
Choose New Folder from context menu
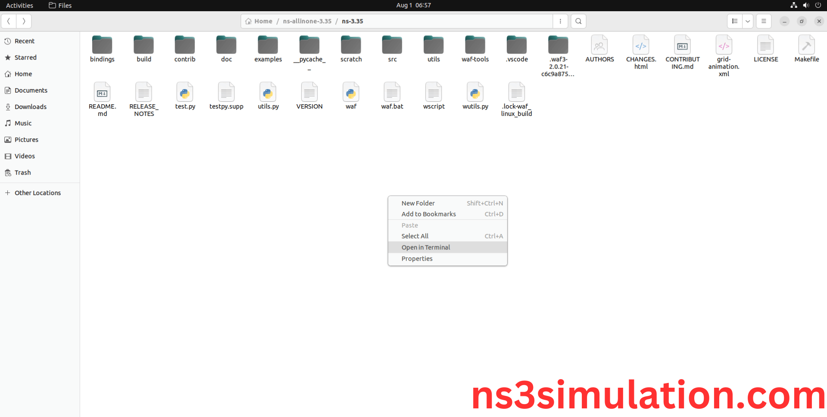pos(418,203)
